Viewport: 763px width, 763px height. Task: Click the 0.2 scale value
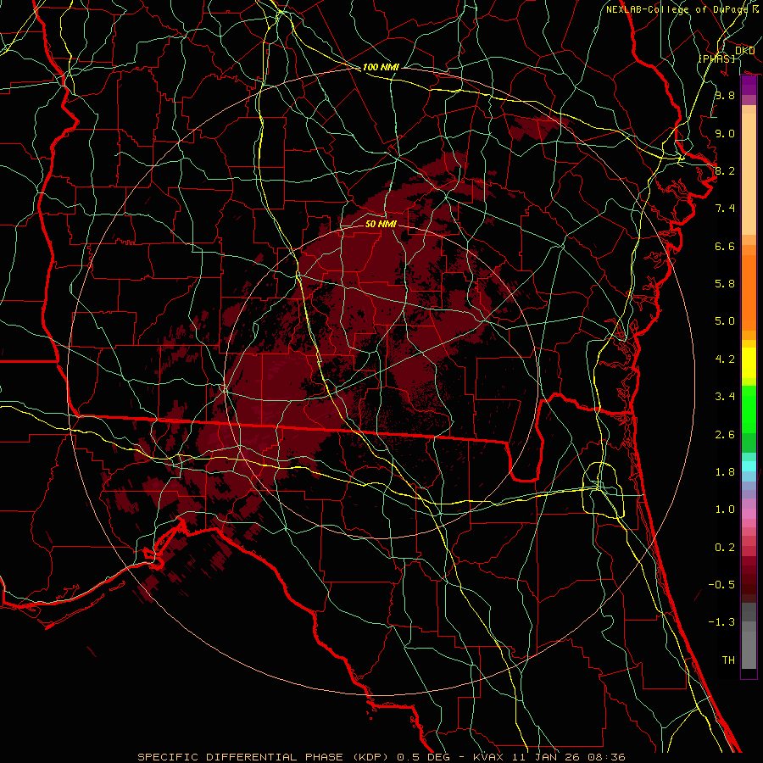point(725,548)
